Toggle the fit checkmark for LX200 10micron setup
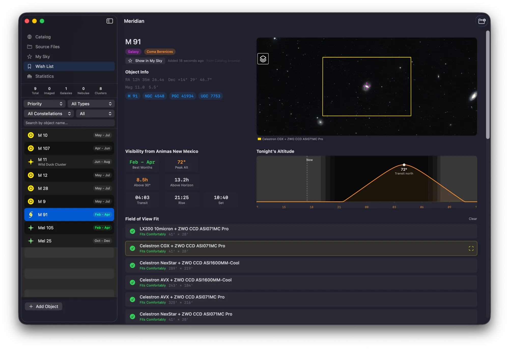The height and width of the screenshot is (349, 509). click(132, 231)
